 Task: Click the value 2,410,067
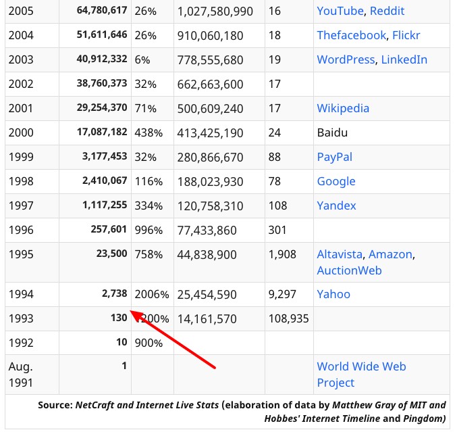105,181
